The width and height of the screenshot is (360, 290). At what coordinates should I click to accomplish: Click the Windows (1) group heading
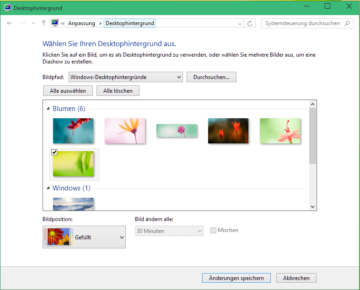coord(71,188)
